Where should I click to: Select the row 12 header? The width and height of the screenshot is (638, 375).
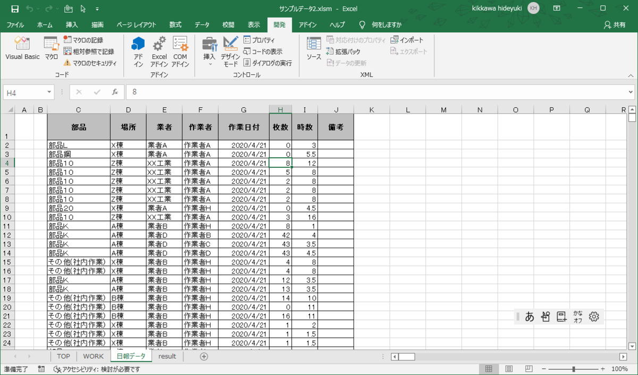coord(7,235)
